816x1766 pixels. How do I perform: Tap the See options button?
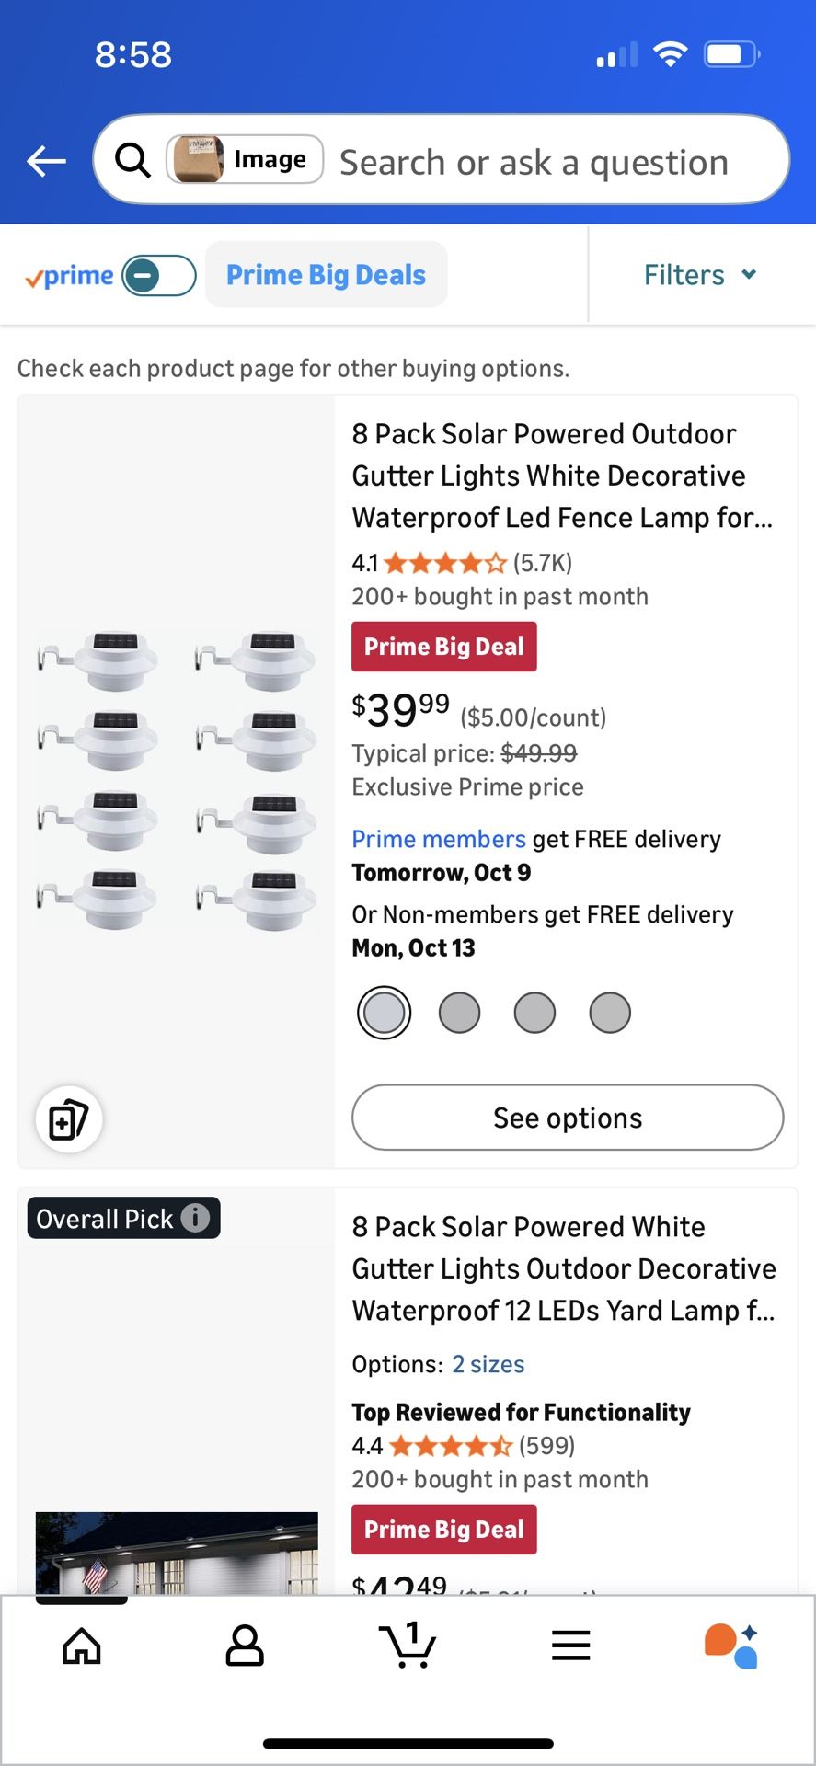(x=568, y=1118)
